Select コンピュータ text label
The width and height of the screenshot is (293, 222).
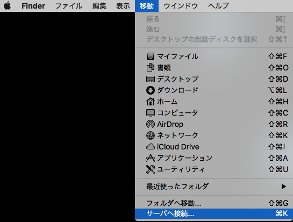point(178,113)
